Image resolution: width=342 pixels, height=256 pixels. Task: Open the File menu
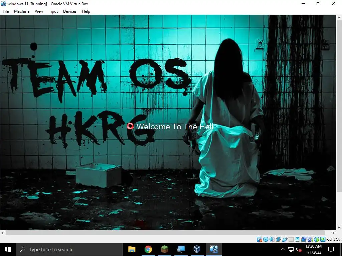pos(6,11)
